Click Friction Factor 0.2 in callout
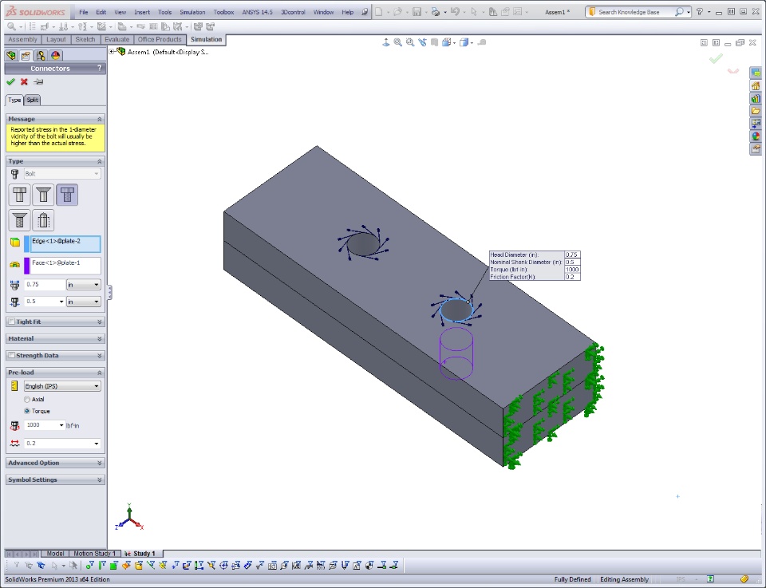 pos(572,277)
